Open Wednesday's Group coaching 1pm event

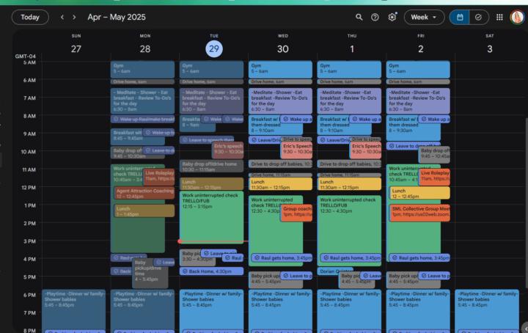[x=297, y=213]
